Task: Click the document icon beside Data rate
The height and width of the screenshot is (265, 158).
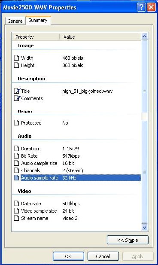Action: (16, 203)
